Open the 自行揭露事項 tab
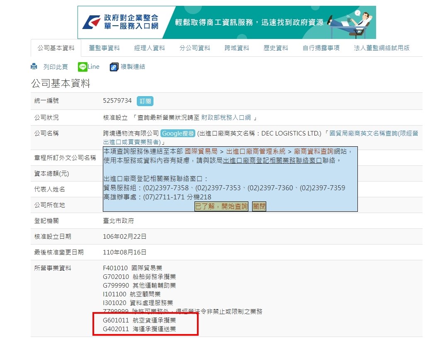This screenshot has height=361, width=447. pos(321,48)
